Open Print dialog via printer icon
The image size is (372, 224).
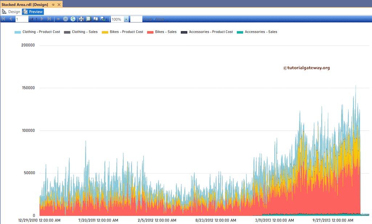[81, 19]
